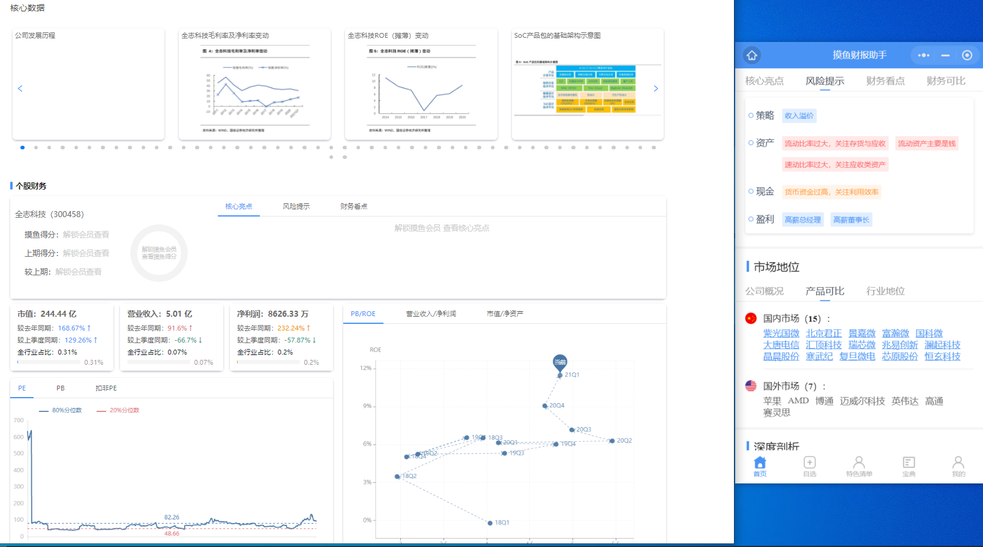Click the 高薪总经理 tag
The image size is (983, 547).
(802, 220)
